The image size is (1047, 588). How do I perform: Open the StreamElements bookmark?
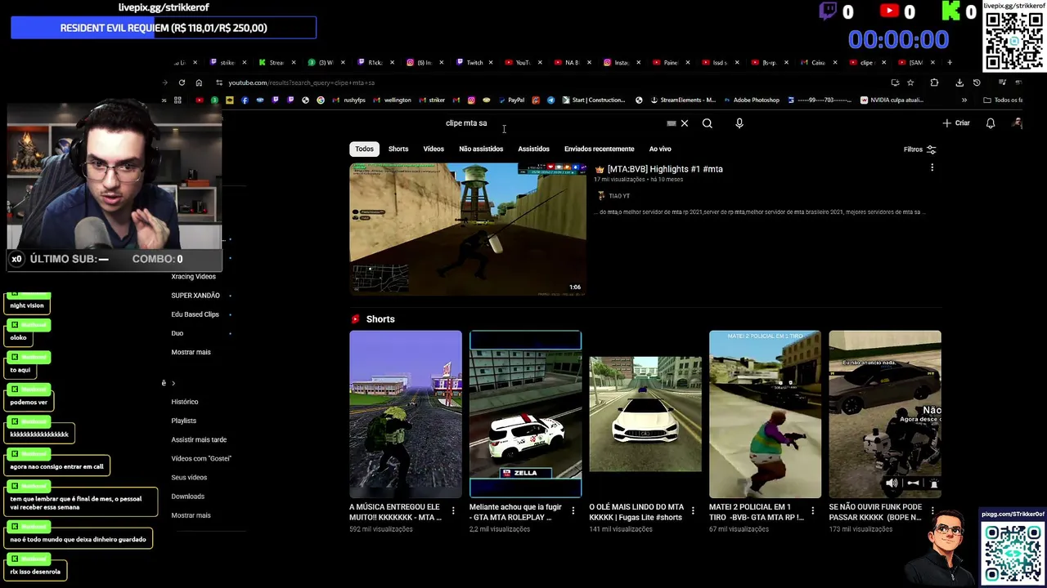pos(683,100)
